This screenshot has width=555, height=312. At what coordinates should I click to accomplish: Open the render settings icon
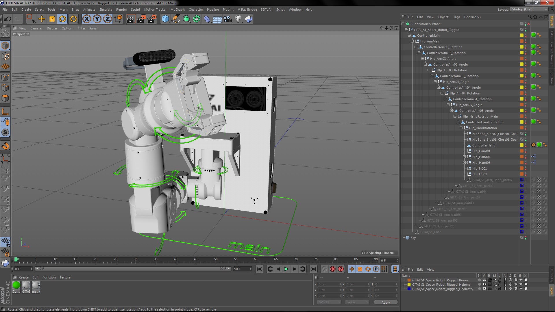pyautogui.click(x=152, y=19)
